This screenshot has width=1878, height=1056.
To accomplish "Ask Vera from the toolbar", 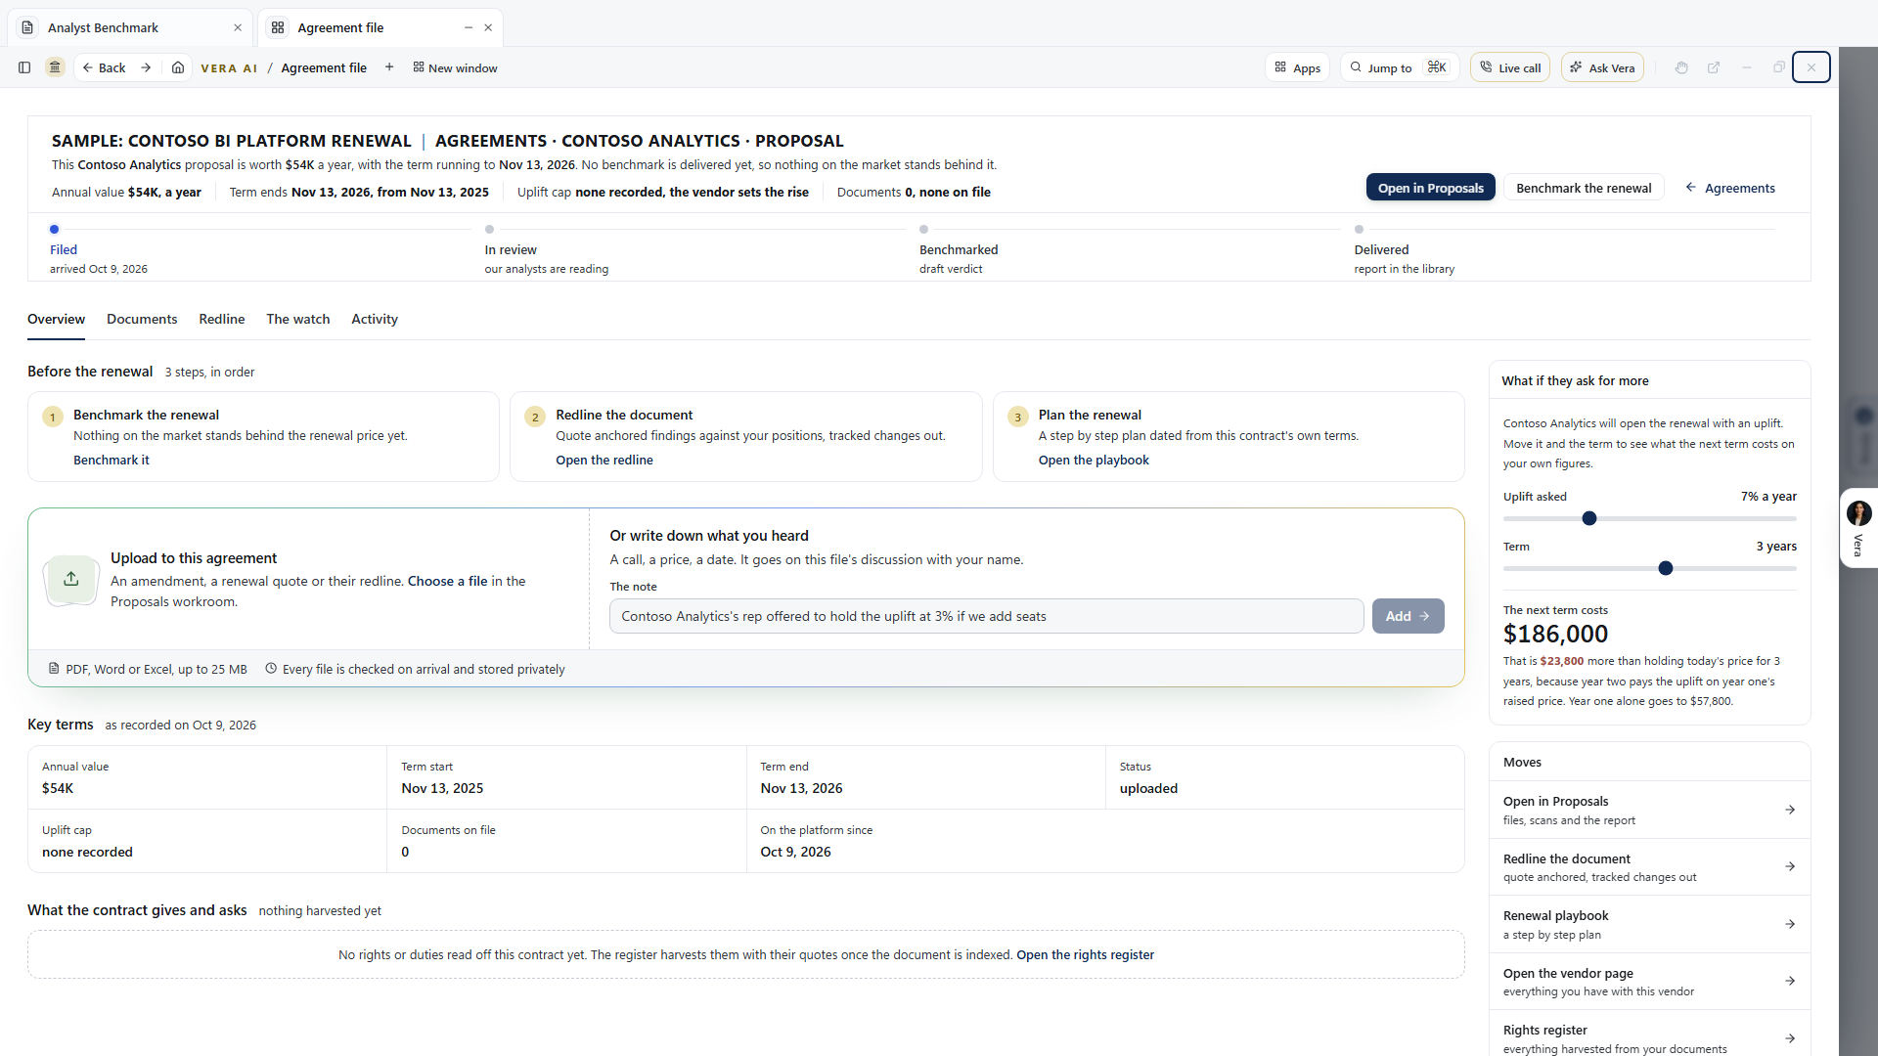I will coord(1602,67).
